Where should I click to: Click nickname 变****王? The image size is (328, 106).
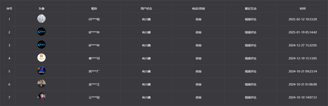click(x=94, y=84)
